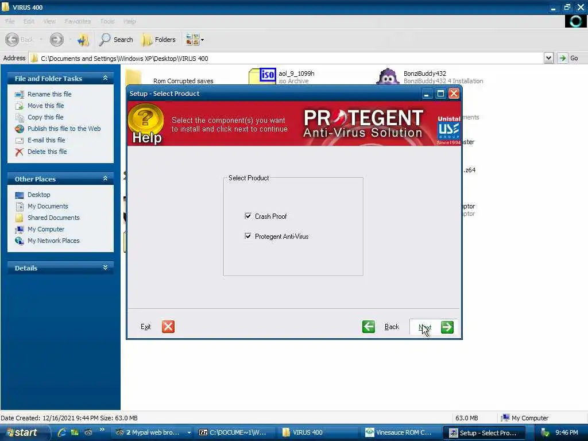The width and height of the screenshot is (588, 441).
Task: Click Delete this file link
Action: point(47,152)
